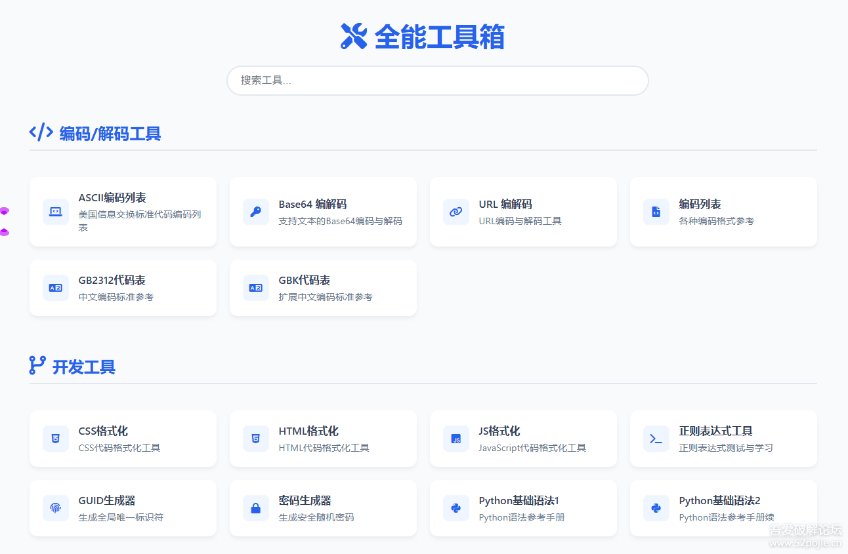Click the 编码/解码工具 section heading

[110, 134]
